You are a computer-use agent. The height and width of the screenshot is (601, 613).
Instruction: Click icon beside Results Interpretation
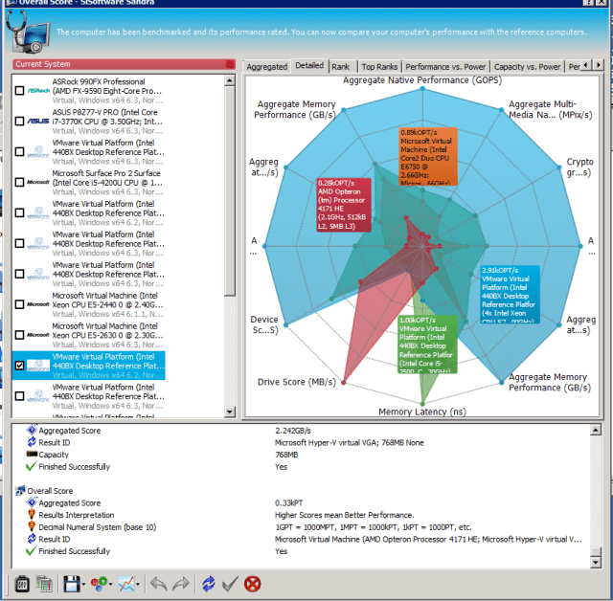coord(32,514)
